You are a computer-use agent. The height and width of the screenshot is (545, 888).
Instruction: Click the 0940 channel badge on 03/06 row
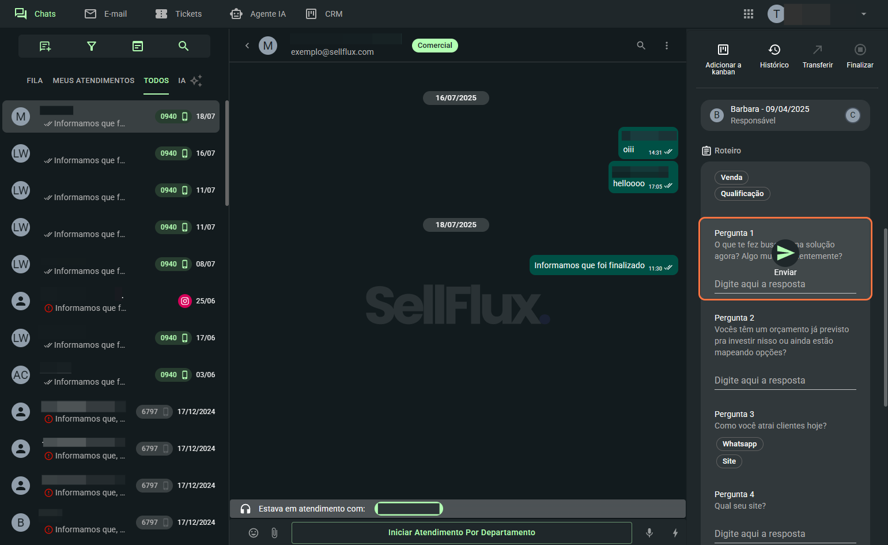click(173, 375)
